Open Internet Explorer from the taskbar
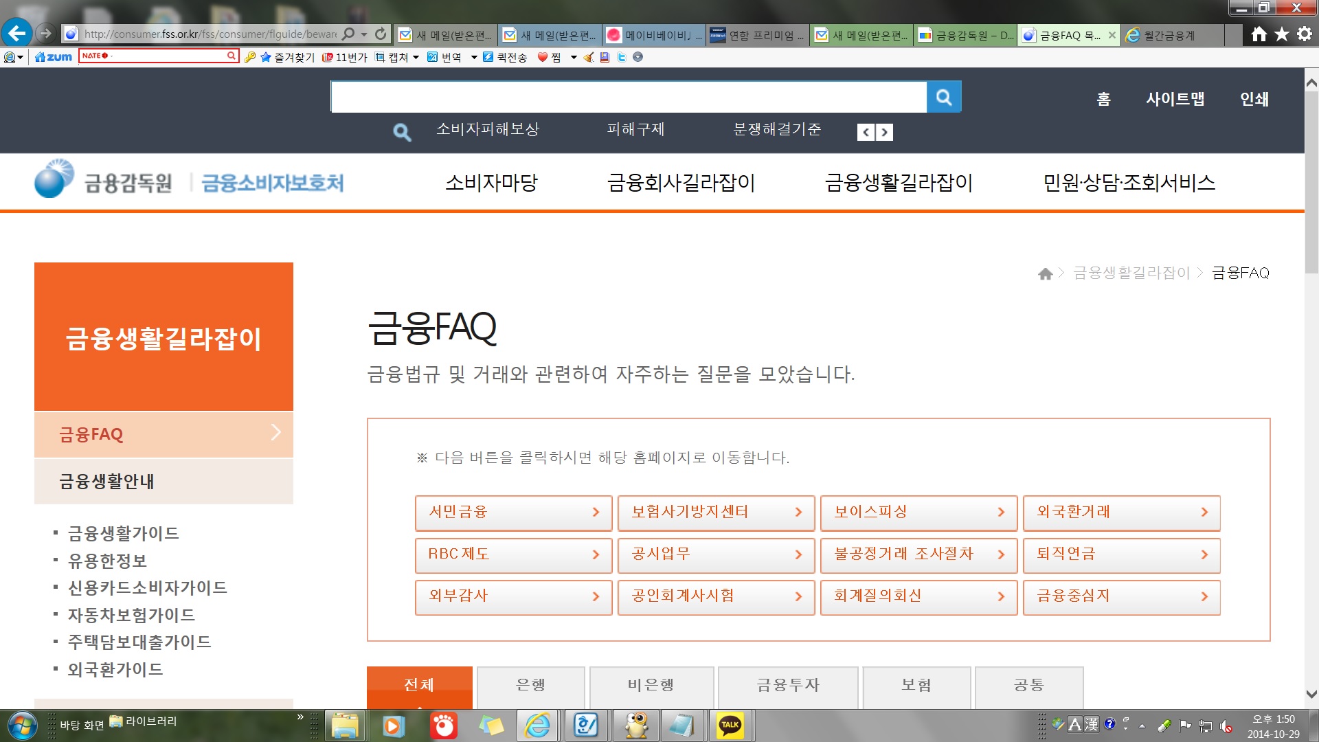This screenshot has width=1319, height=742. (x=537, y=726)
